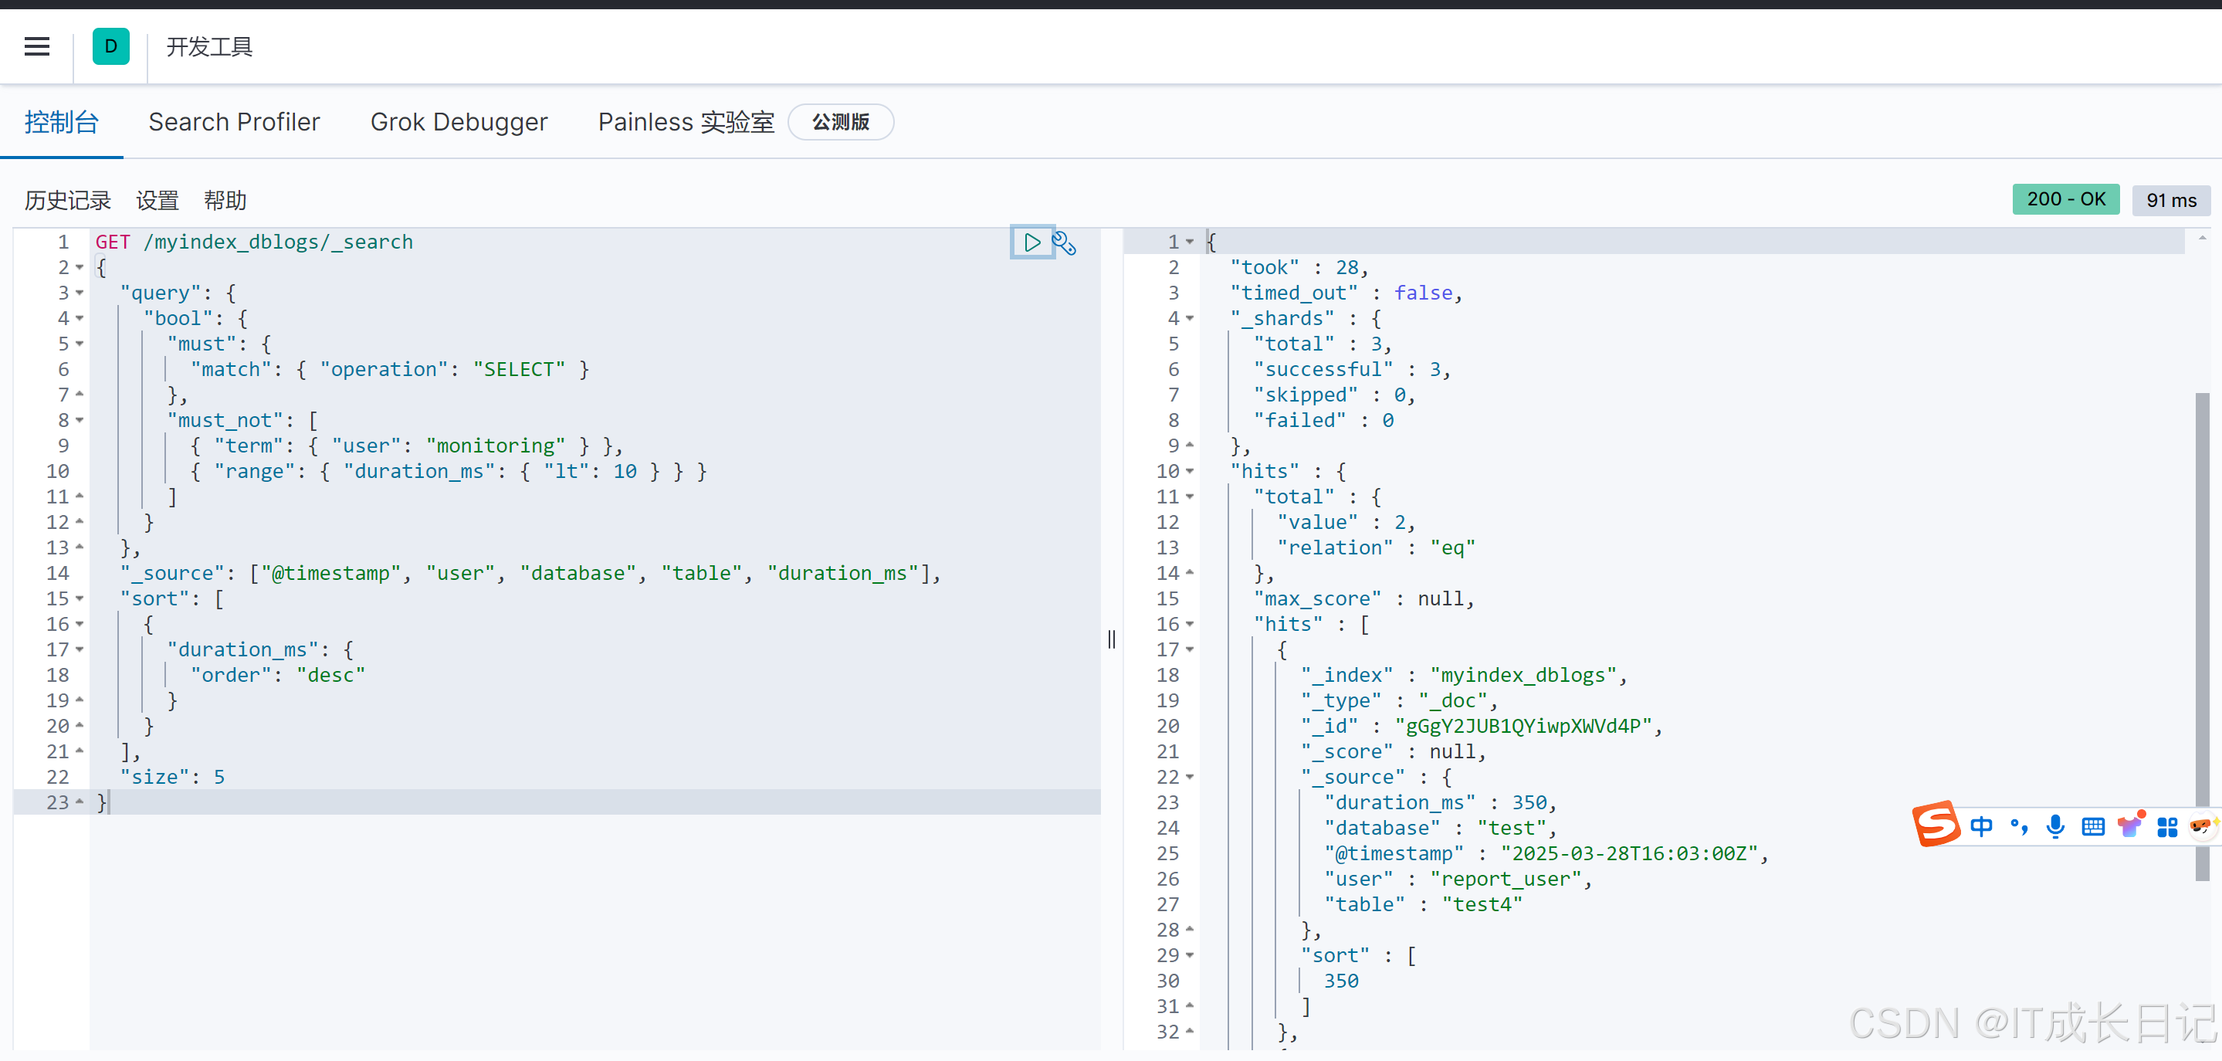
Task: Switch to the Search Profiler tab
Action: pyautogui.click(x=234, y=123)
